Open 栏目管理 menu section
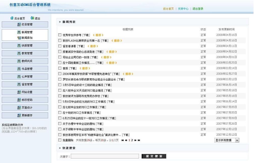Viewport: 254px width, 163px height. (x=25, y=25)
